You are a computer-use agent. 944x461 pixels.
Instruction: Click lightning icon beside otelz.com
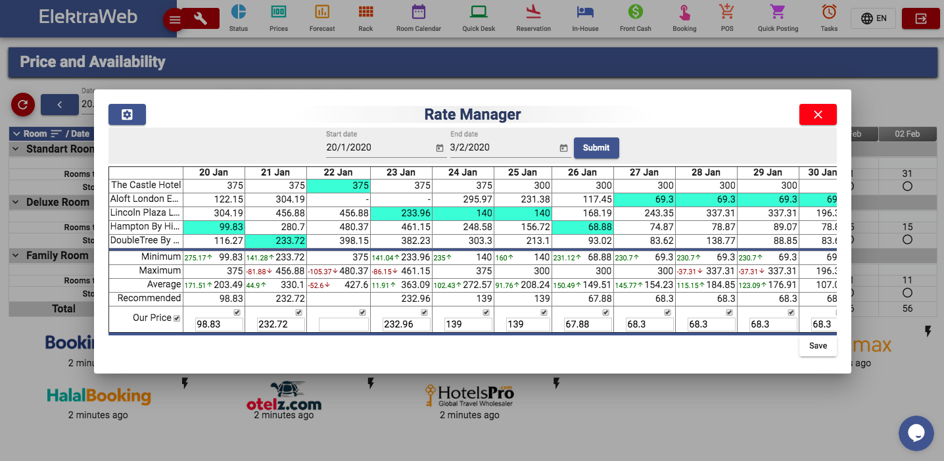(371, 383)
